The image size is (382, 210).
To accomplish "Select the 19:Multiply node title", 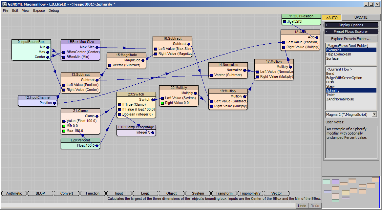I will click(x=228, y=91).
